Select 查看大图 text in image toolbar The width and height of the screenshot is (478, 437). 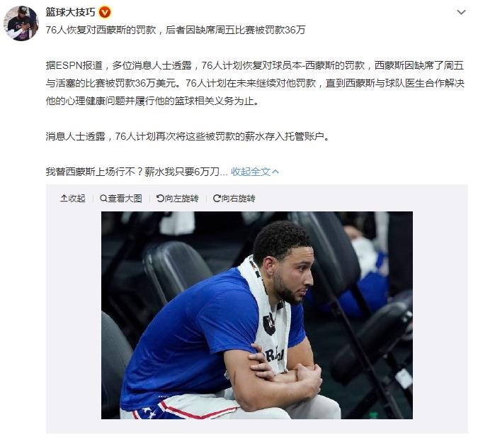coord(125,198)
